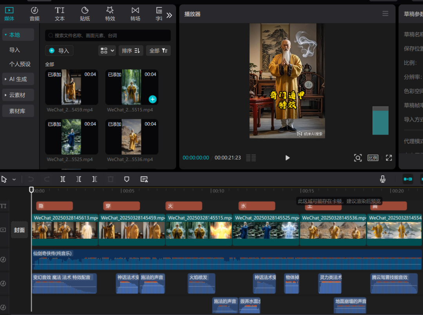The image size is (423, 315).
Task: Click the 比例 ratio button in the player
Action: (x=373, y=158)
